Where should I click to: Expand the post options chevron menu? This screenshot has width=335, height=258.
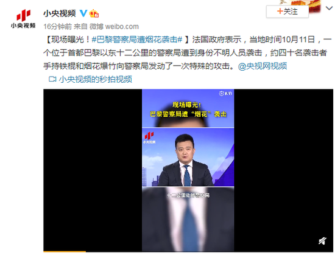tap(329, 9)
